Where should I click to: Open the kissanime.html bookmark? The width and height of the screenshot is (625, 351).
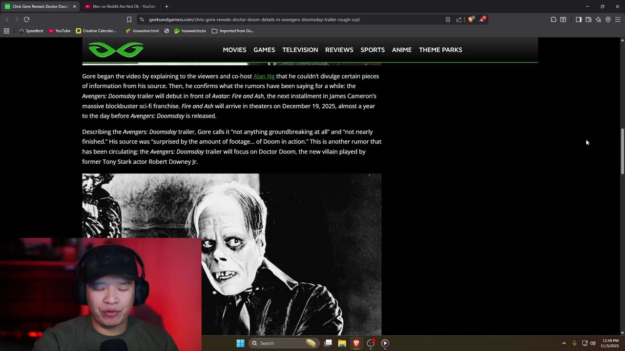tap(142, 31)
